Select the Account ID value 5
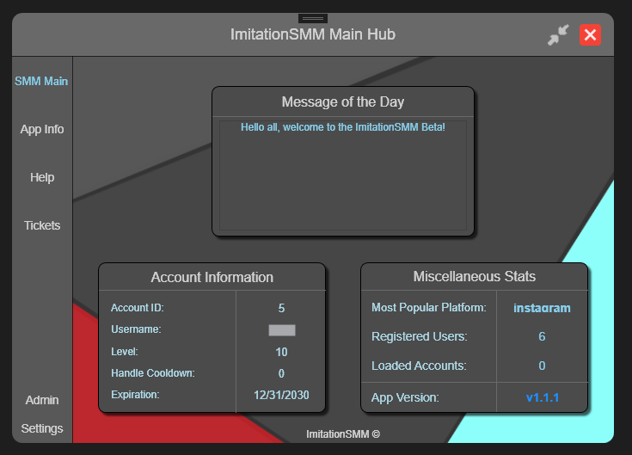 (281, 308)
